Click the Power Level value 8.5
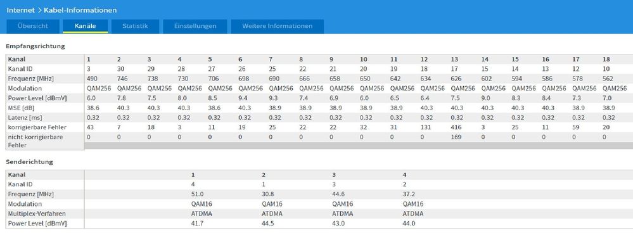The width and height of the screenshot is (633, 235). click(x=212, y=98)
